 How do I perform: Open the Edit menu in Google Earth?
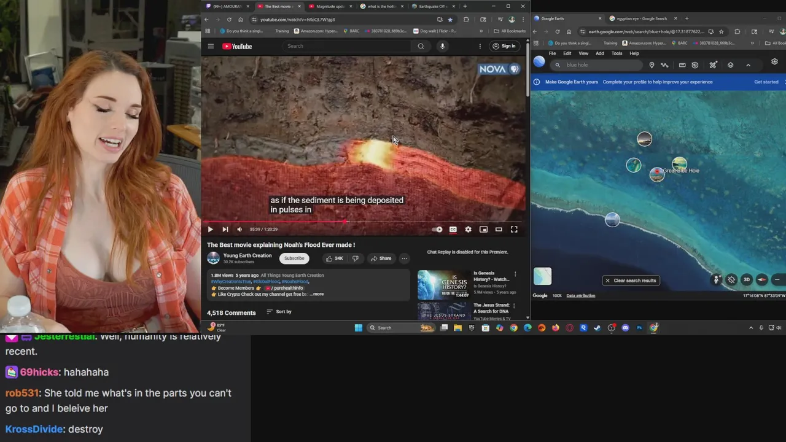click(x=567, y=53)
